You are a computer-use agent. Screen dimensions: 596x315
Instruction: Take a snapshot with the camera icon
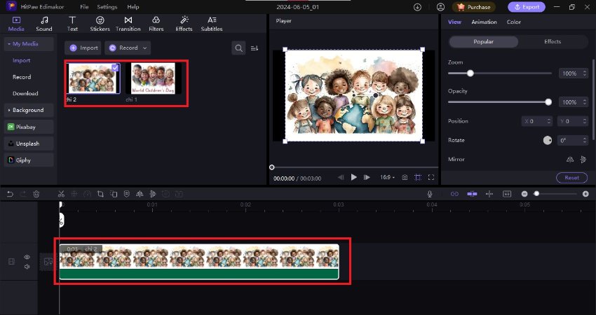pos(405,177)
